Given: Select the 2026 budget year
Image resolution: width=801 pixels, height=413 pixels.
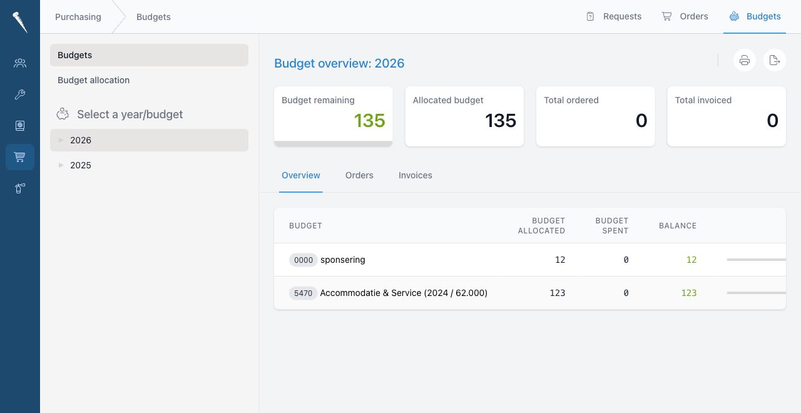Looking at the screenshot, I should point(149,140).
